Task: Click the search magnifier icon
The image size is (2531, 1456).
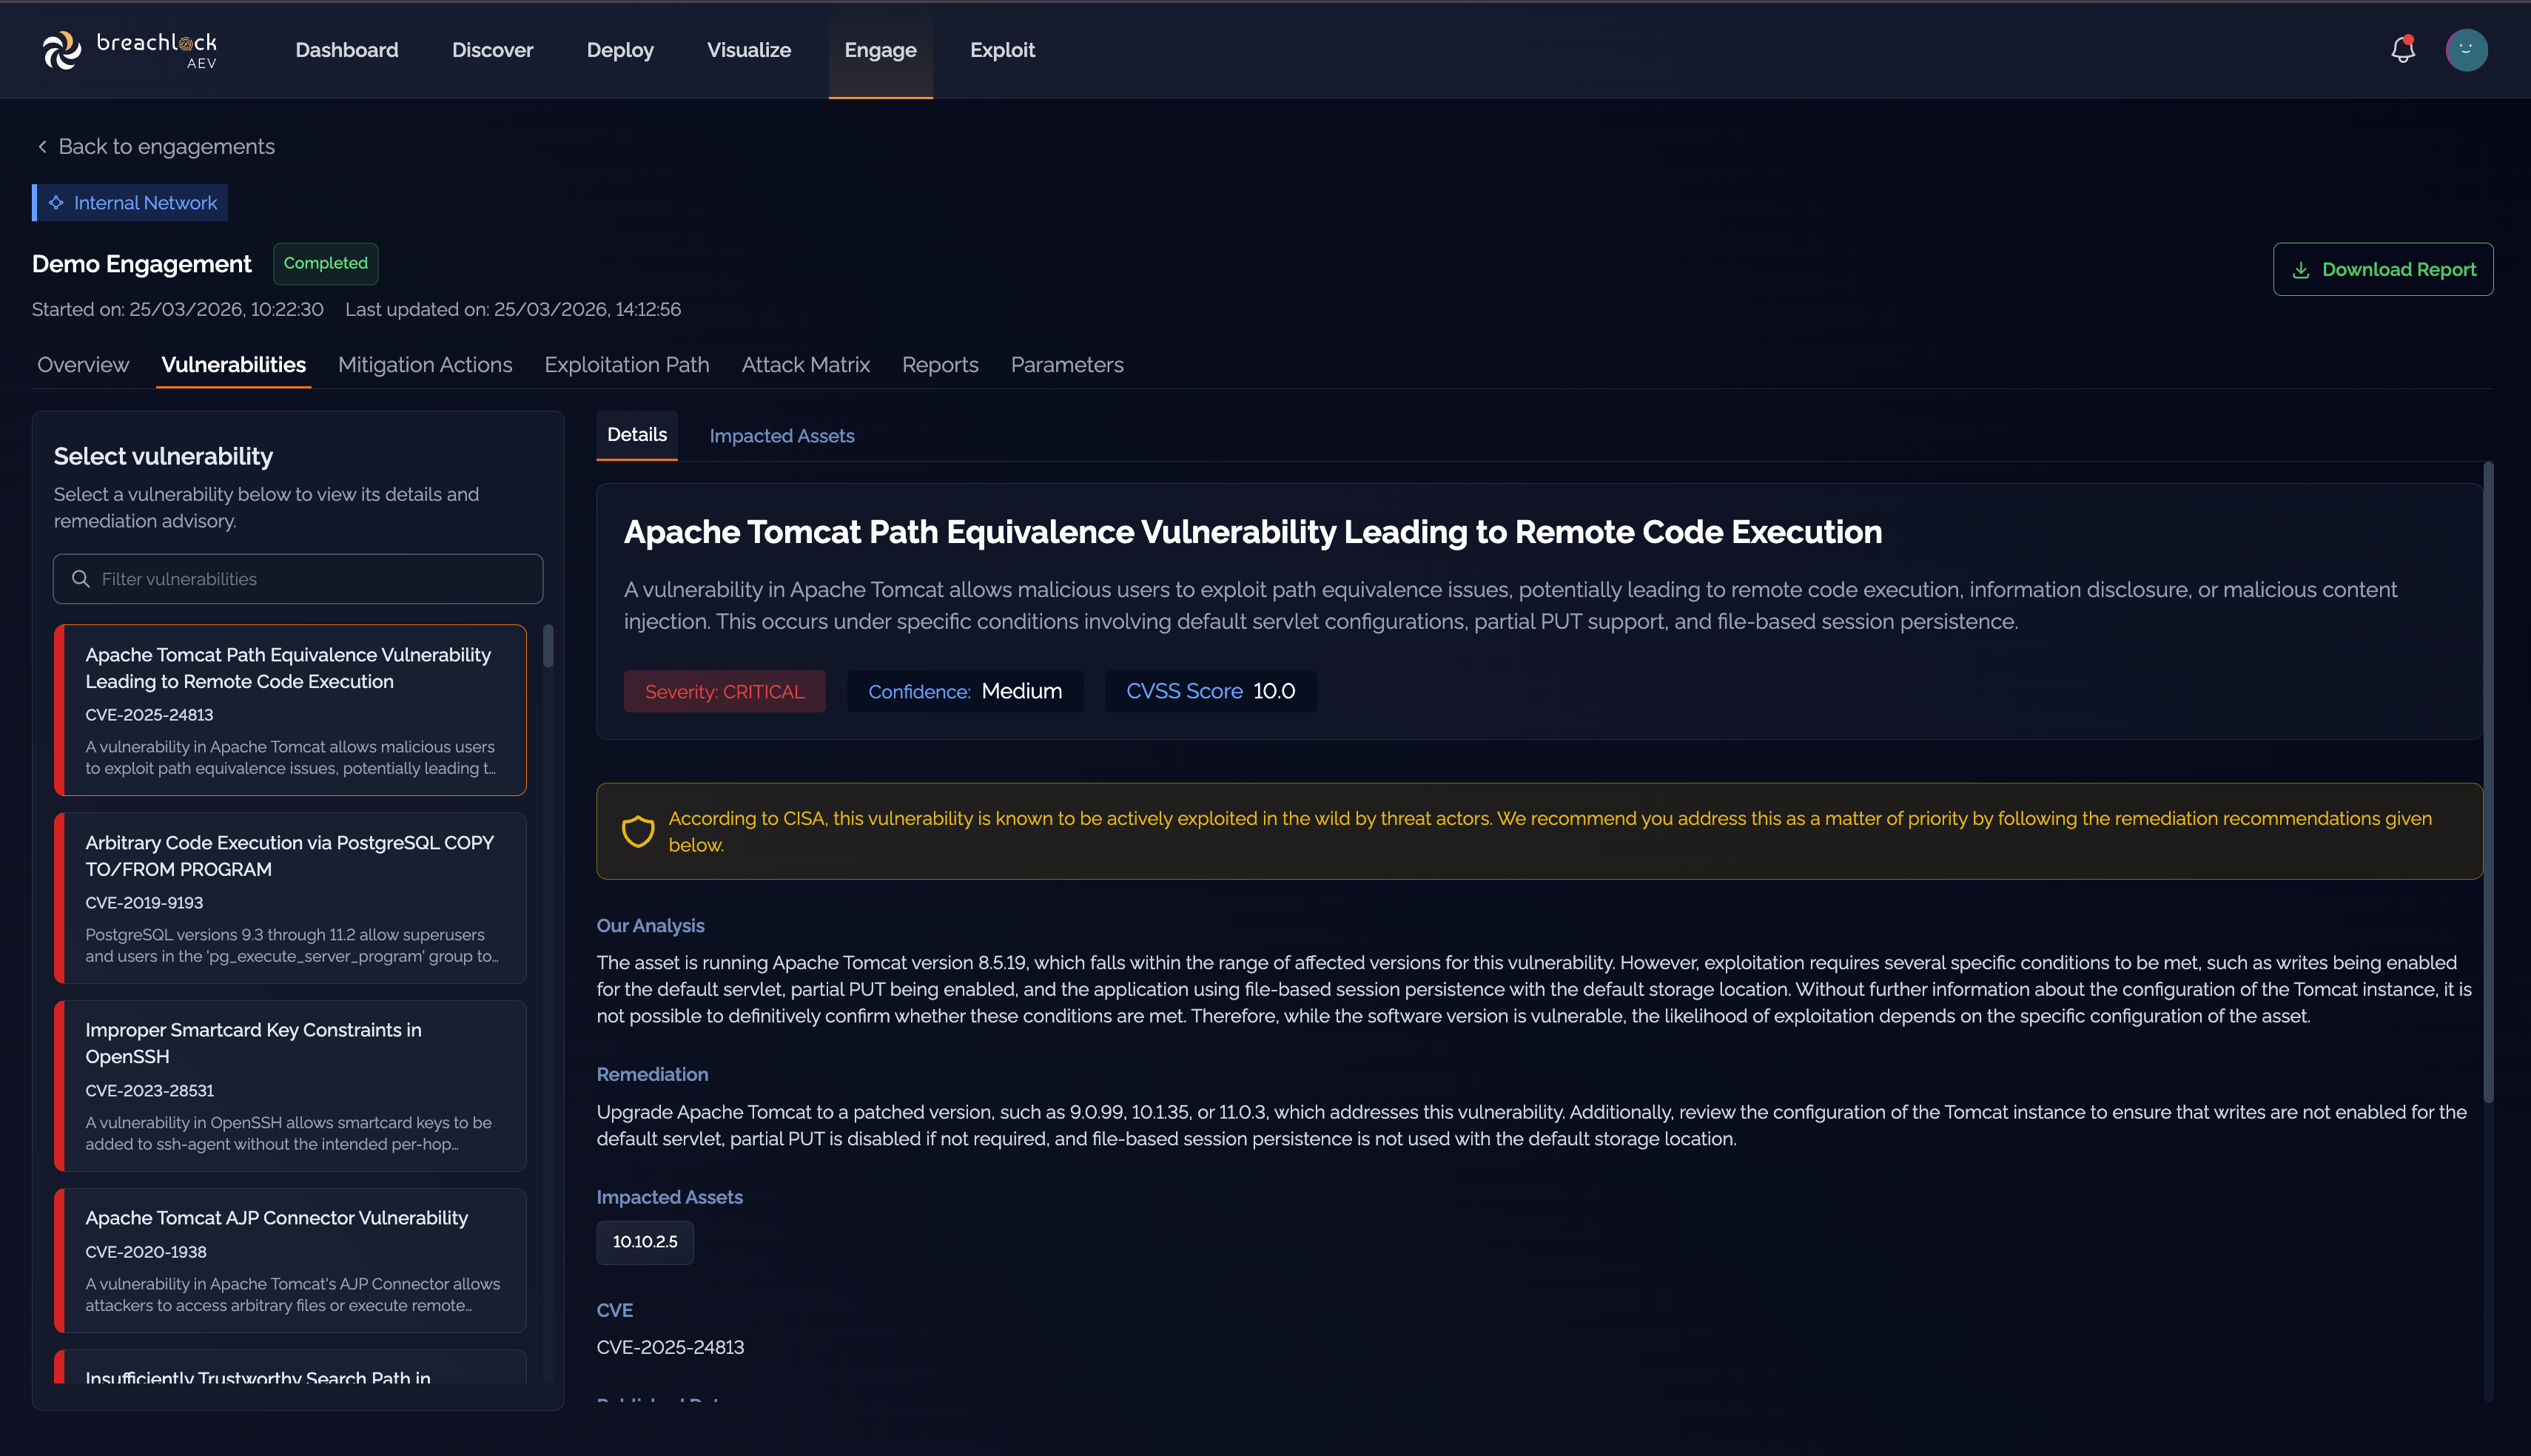Action: pos(81,579)
